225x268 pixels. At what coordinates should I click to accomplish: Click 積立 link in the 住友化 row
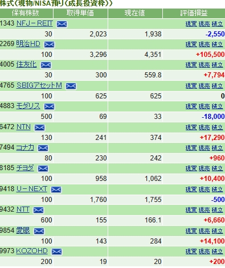pos(217,65)
